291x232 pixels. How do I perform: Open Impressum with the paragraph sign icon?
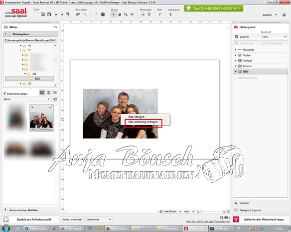170,14
